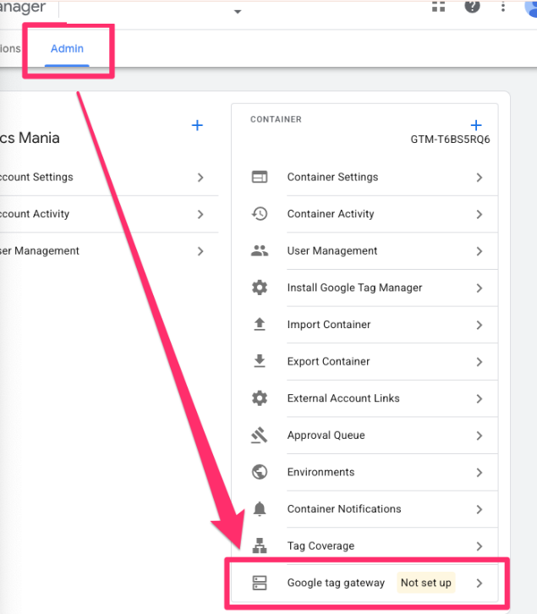Open the three-dot more options menu
537x614 pixels.
point(503,6)
